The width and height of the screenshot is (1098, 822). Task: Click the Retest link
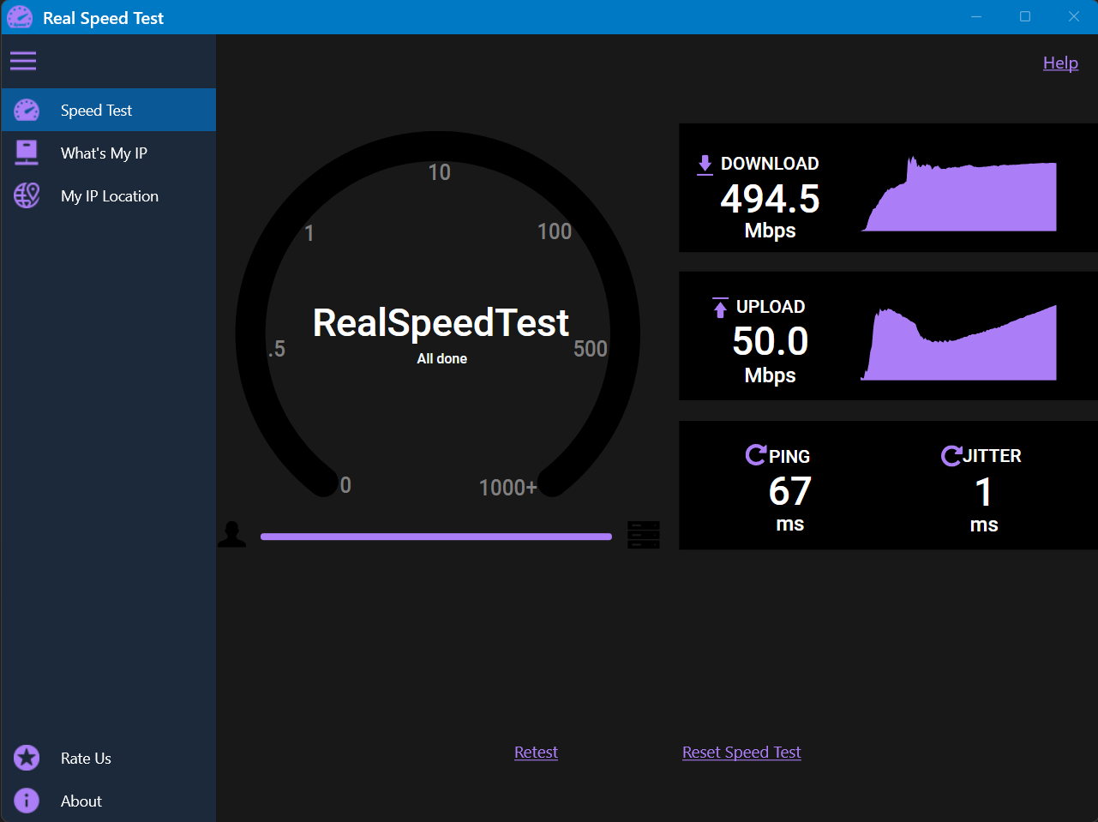click(536, 752)
